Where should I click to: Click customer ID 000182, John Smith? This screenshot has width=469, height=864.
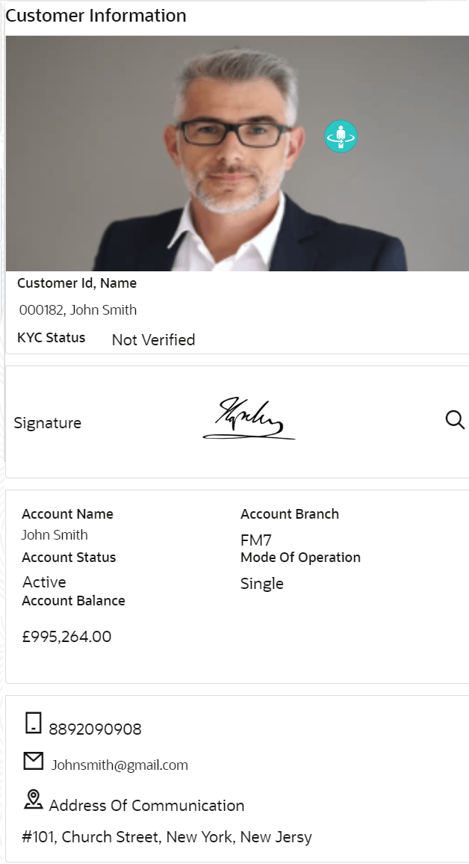[78, 310]
